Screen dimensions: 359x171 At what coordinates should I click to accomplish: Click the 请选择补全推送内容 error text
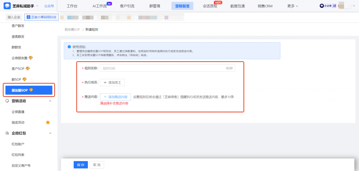pyautogui.click(x=114, y=104)
